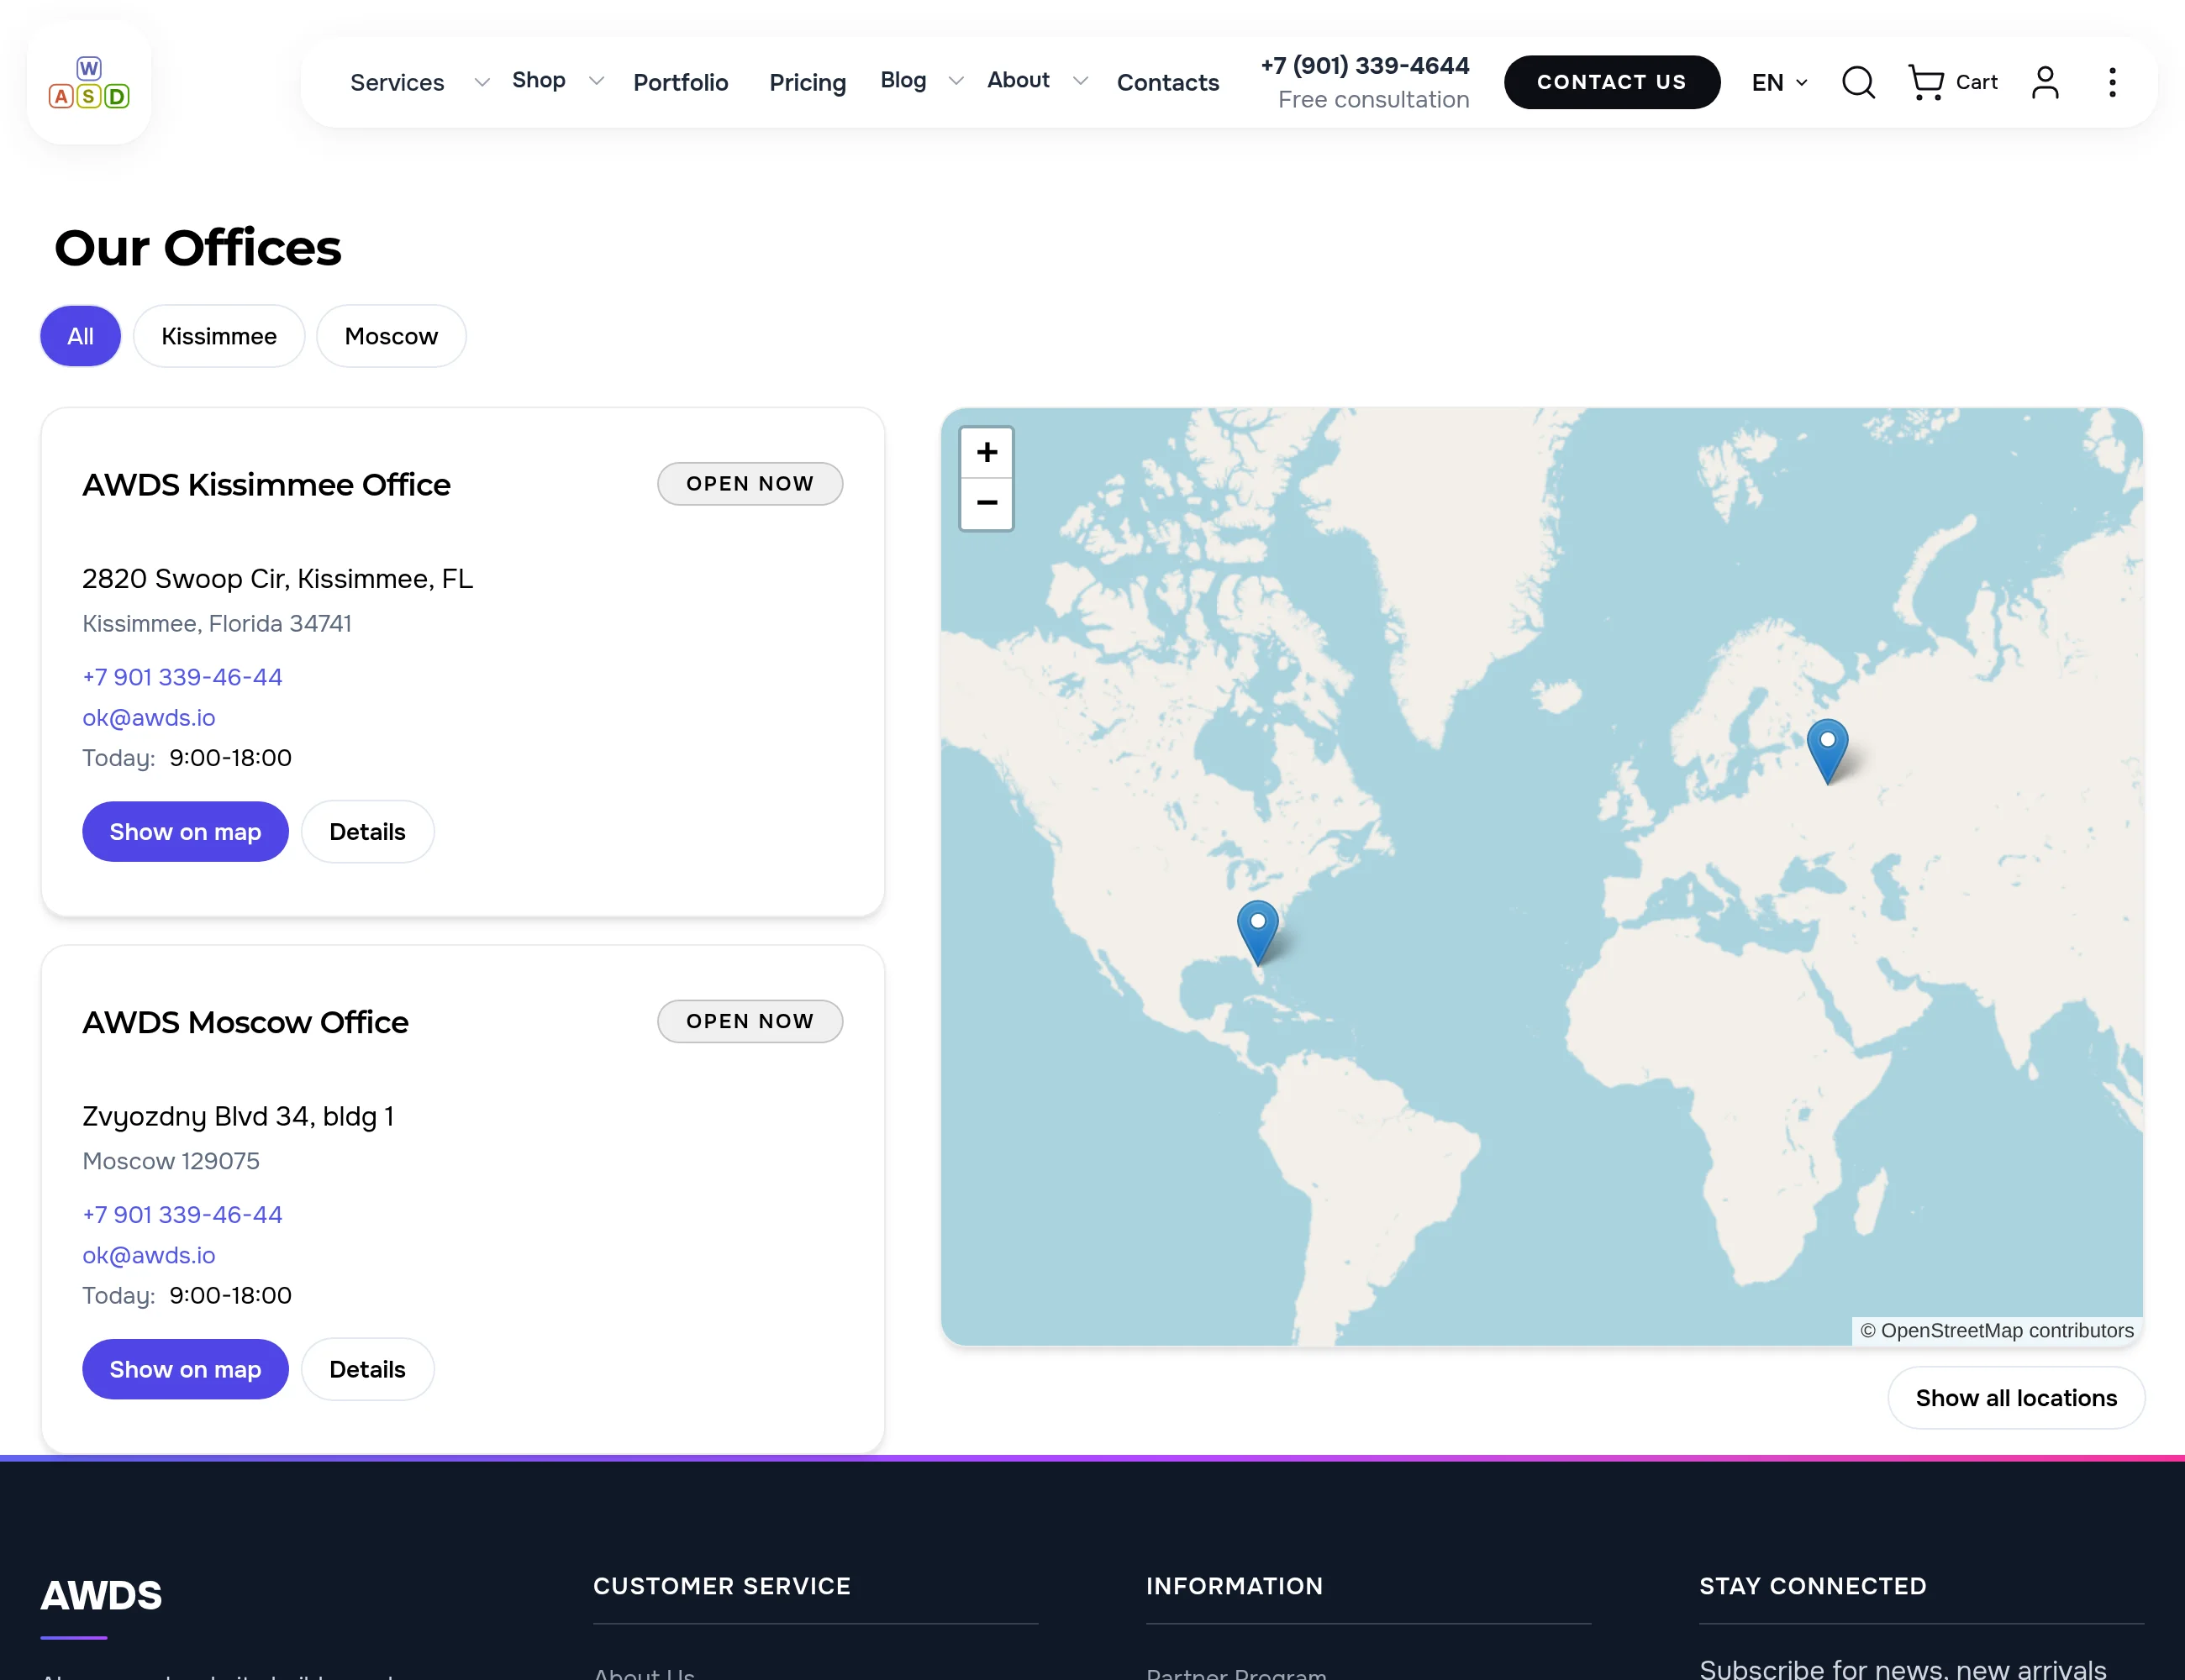The width and height of the screenshot is (2185, 1680).
Task: Click the AWDS Kissimmee Office title
Action: point(266,485)
